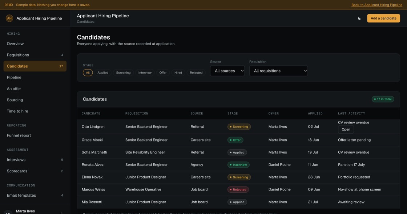407x214 pixels.
Task: Open Email templates in sidebar
Action: tap(35, 196)
